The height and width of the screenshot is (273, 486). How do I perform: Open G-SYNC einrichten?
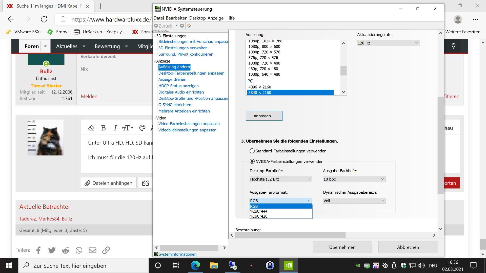click(175, 105)
